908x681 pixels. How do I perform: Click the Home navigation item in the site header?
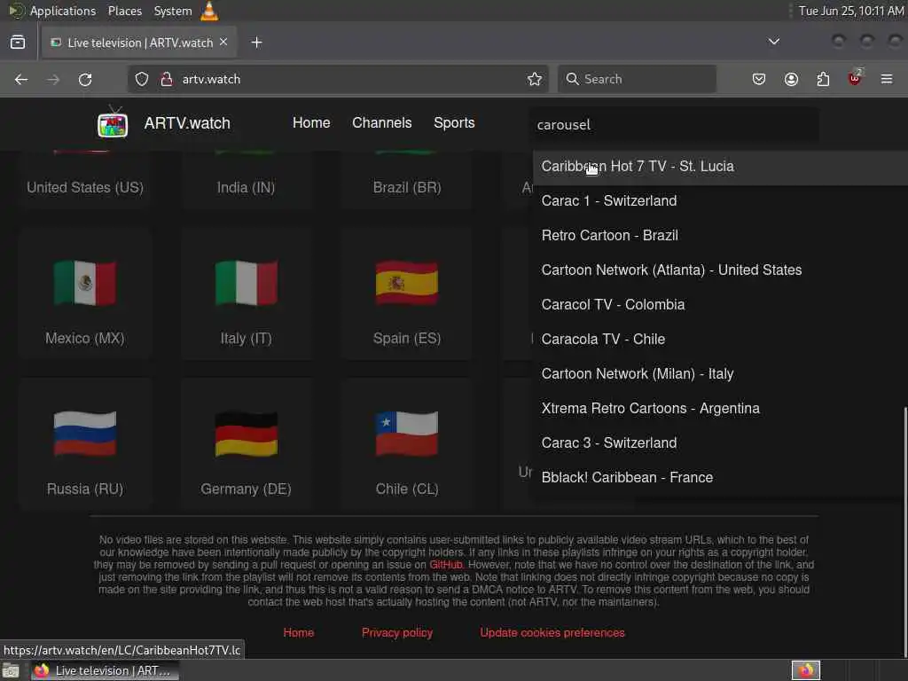(311, 122)
